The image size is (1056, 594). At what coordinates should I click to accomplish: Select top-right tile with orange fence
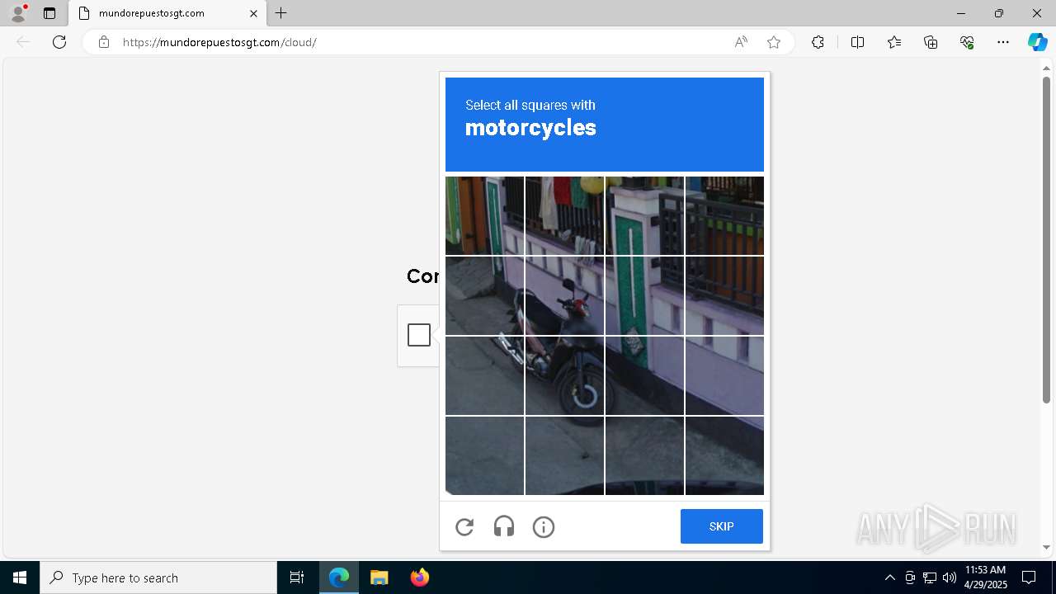[724, 215]
